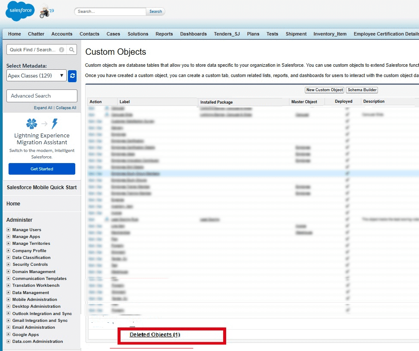Expand the Google Apps section
The height and width of the screenshot is (351, 419).
click(8, 334)
